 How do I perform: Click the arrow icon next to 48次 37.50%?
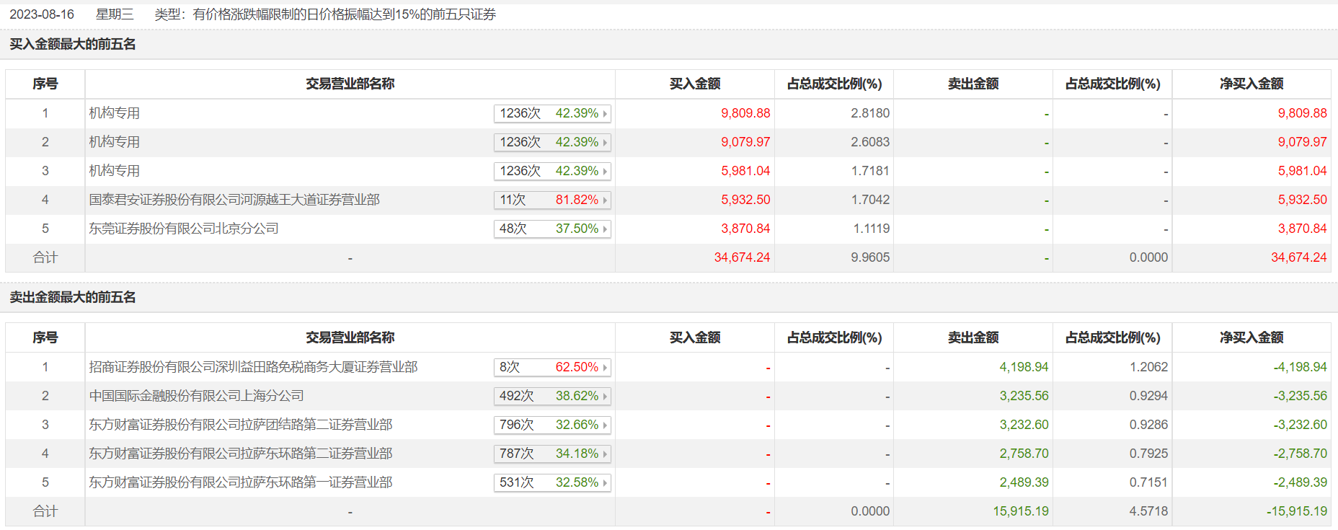605,229
